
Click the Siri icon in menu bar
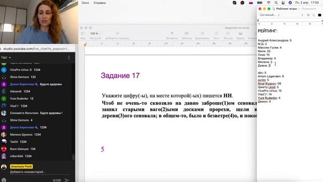290,3
